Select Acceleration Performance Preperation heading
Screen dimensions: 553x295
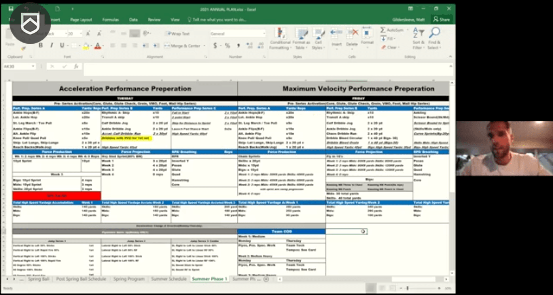point(125,88)
